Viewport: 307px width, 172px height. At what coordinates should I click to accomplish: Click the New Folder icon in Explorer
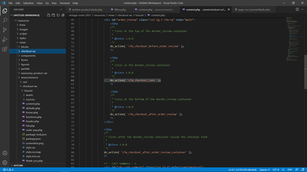[x=53, y=15]
